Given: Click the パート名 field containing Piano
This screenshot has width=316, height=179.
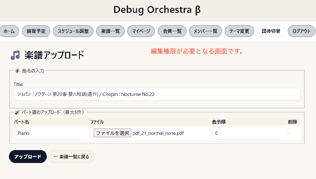Looking at the screenshot, I should [52, 133].
